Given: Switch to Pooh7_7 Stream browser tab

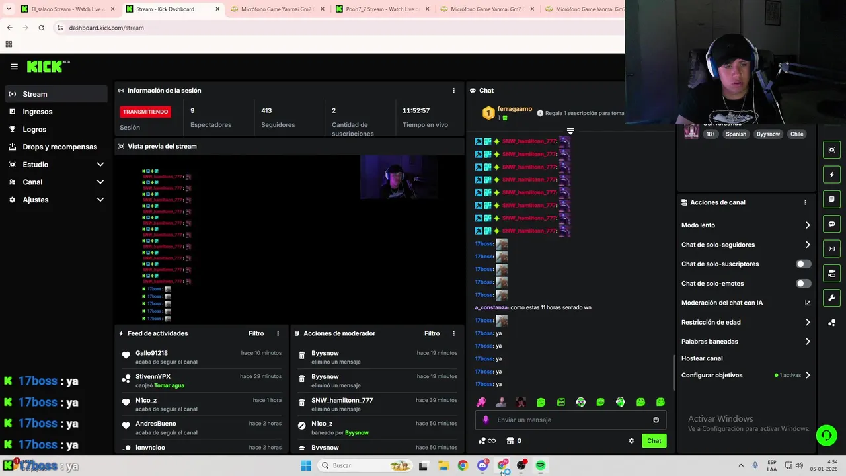Looking at the screenshot, I should [382, 9].
